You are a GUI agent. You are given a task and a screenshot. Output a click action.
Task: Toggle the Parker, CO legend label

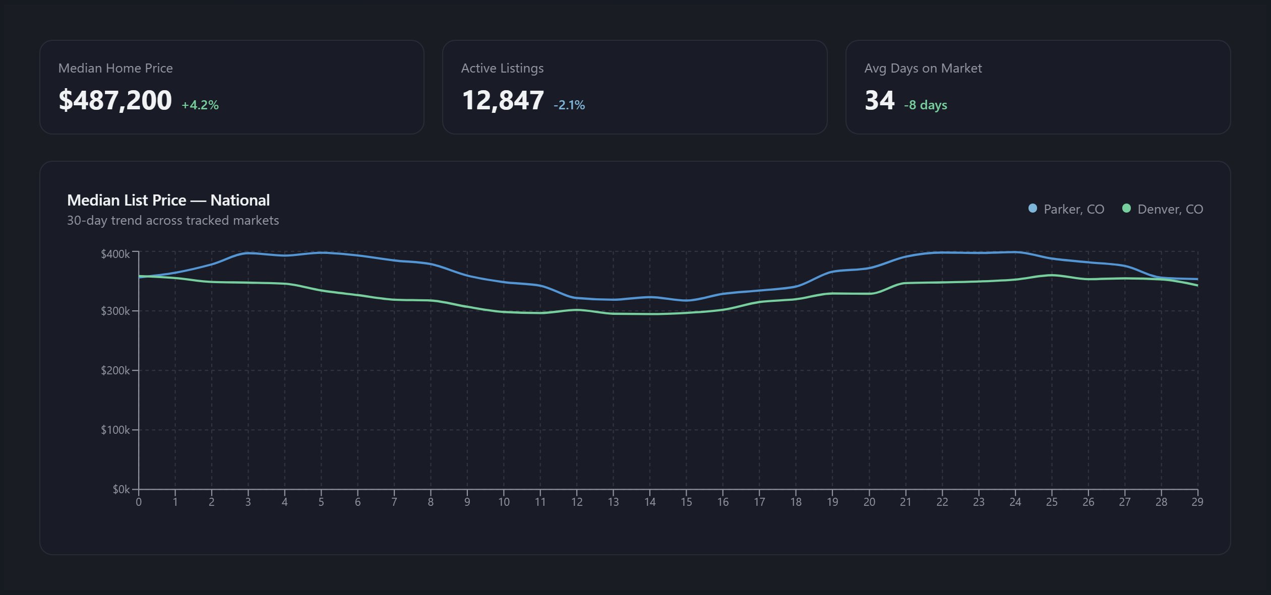(x=1073, y=209)
